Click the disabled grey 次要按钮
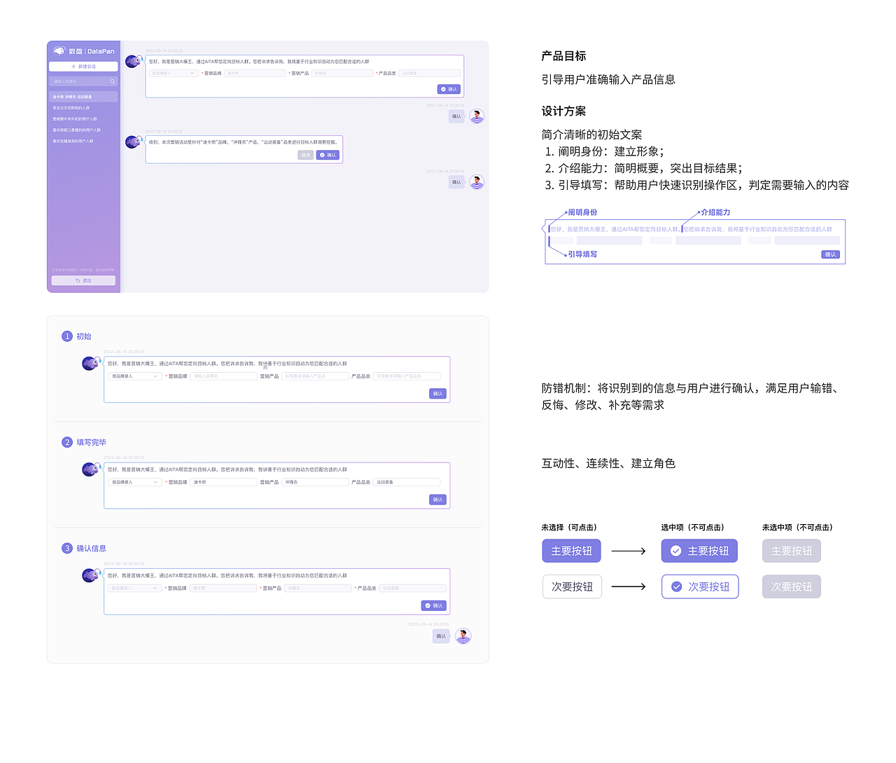 point(792,586)
